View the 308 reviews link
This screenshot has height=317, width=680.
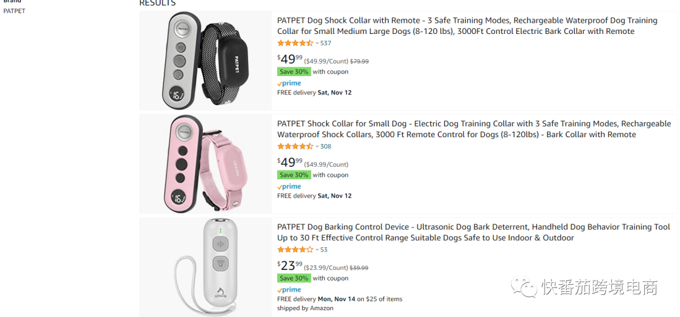[x=326, y=147]
